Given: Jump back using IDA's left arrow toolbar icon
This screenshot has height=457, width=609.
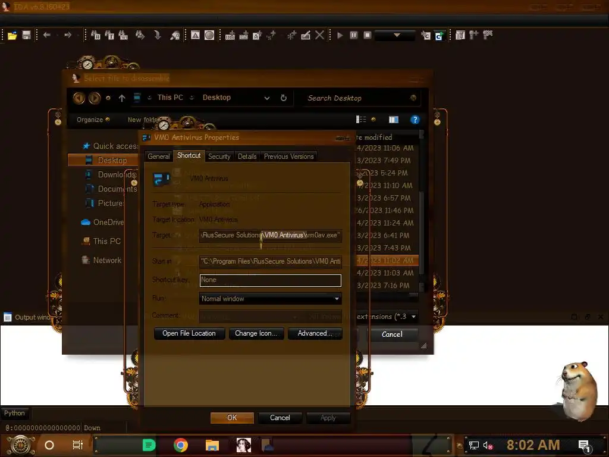Looking at the screenshot, I should [x=46, y=35].
